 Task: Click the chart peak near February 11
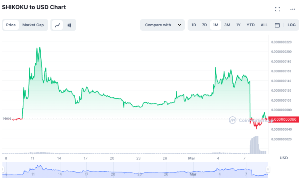pos(40,48)
